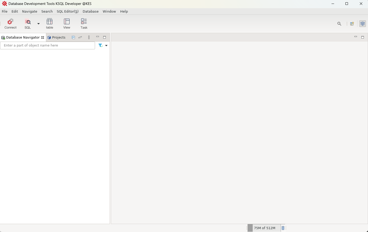Click the table toolbar icon
The image size is (368, 232).
tap(50, 24)
